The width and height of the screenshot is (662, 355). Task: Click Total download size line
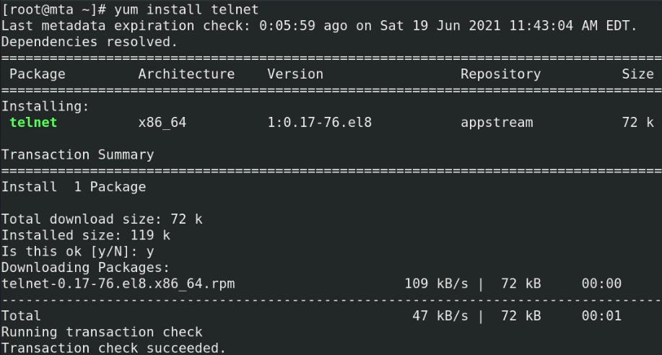tap(102, 219)
